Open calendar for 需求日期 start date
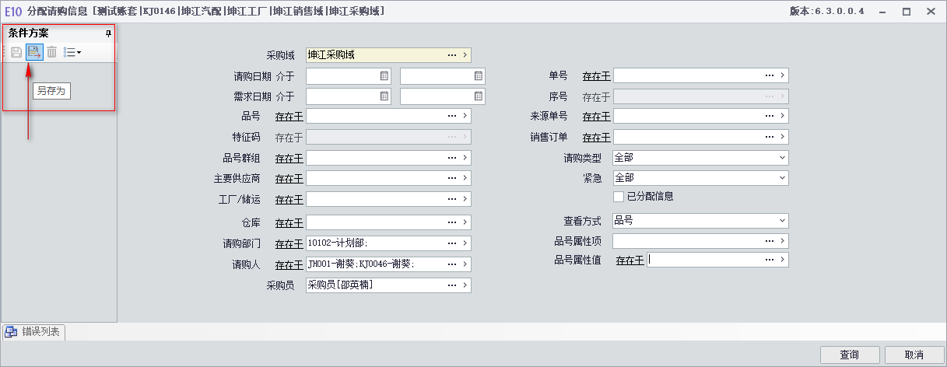The height and width of the screenshot is (367, 947). pyautogui.click(x=384, y=96)
